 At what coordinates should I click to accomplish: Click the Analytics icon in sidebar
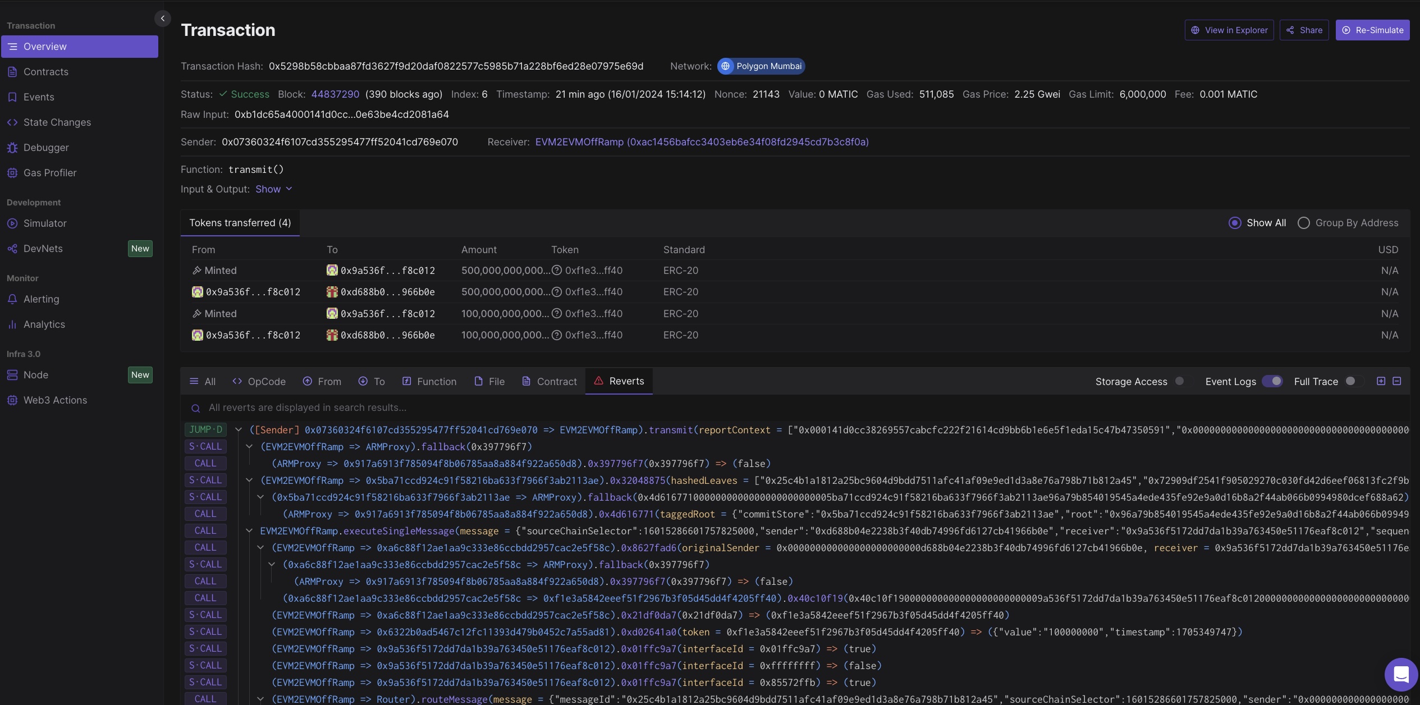[x=13, y=324]
